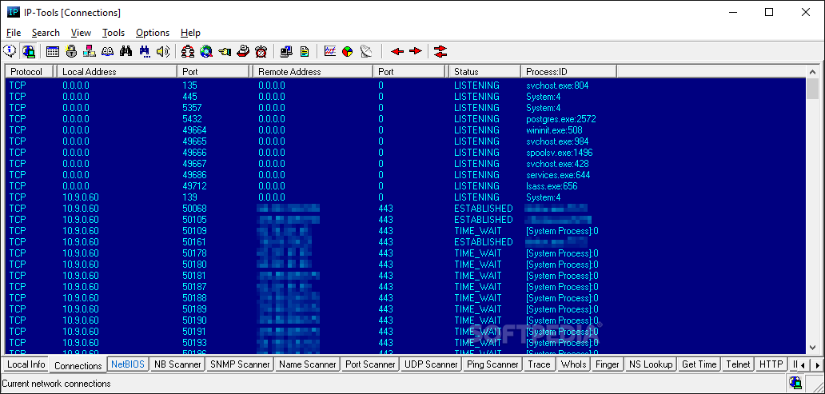This screenshot has width=825, height=394.
Task: Open the File menu
Action: tap(14, 33)
